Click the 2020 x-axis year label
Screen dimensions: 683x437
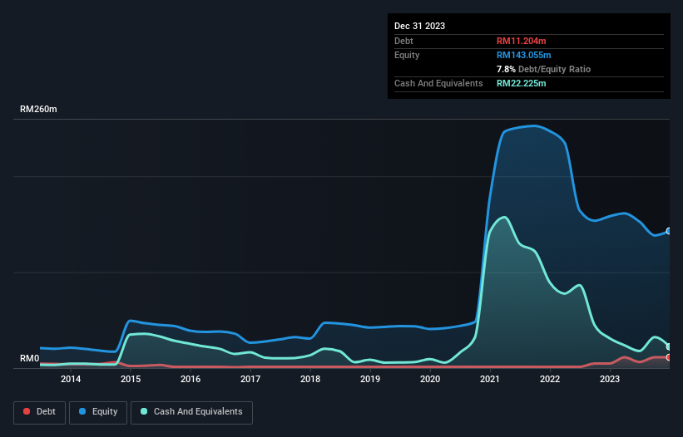coord(430,379)
